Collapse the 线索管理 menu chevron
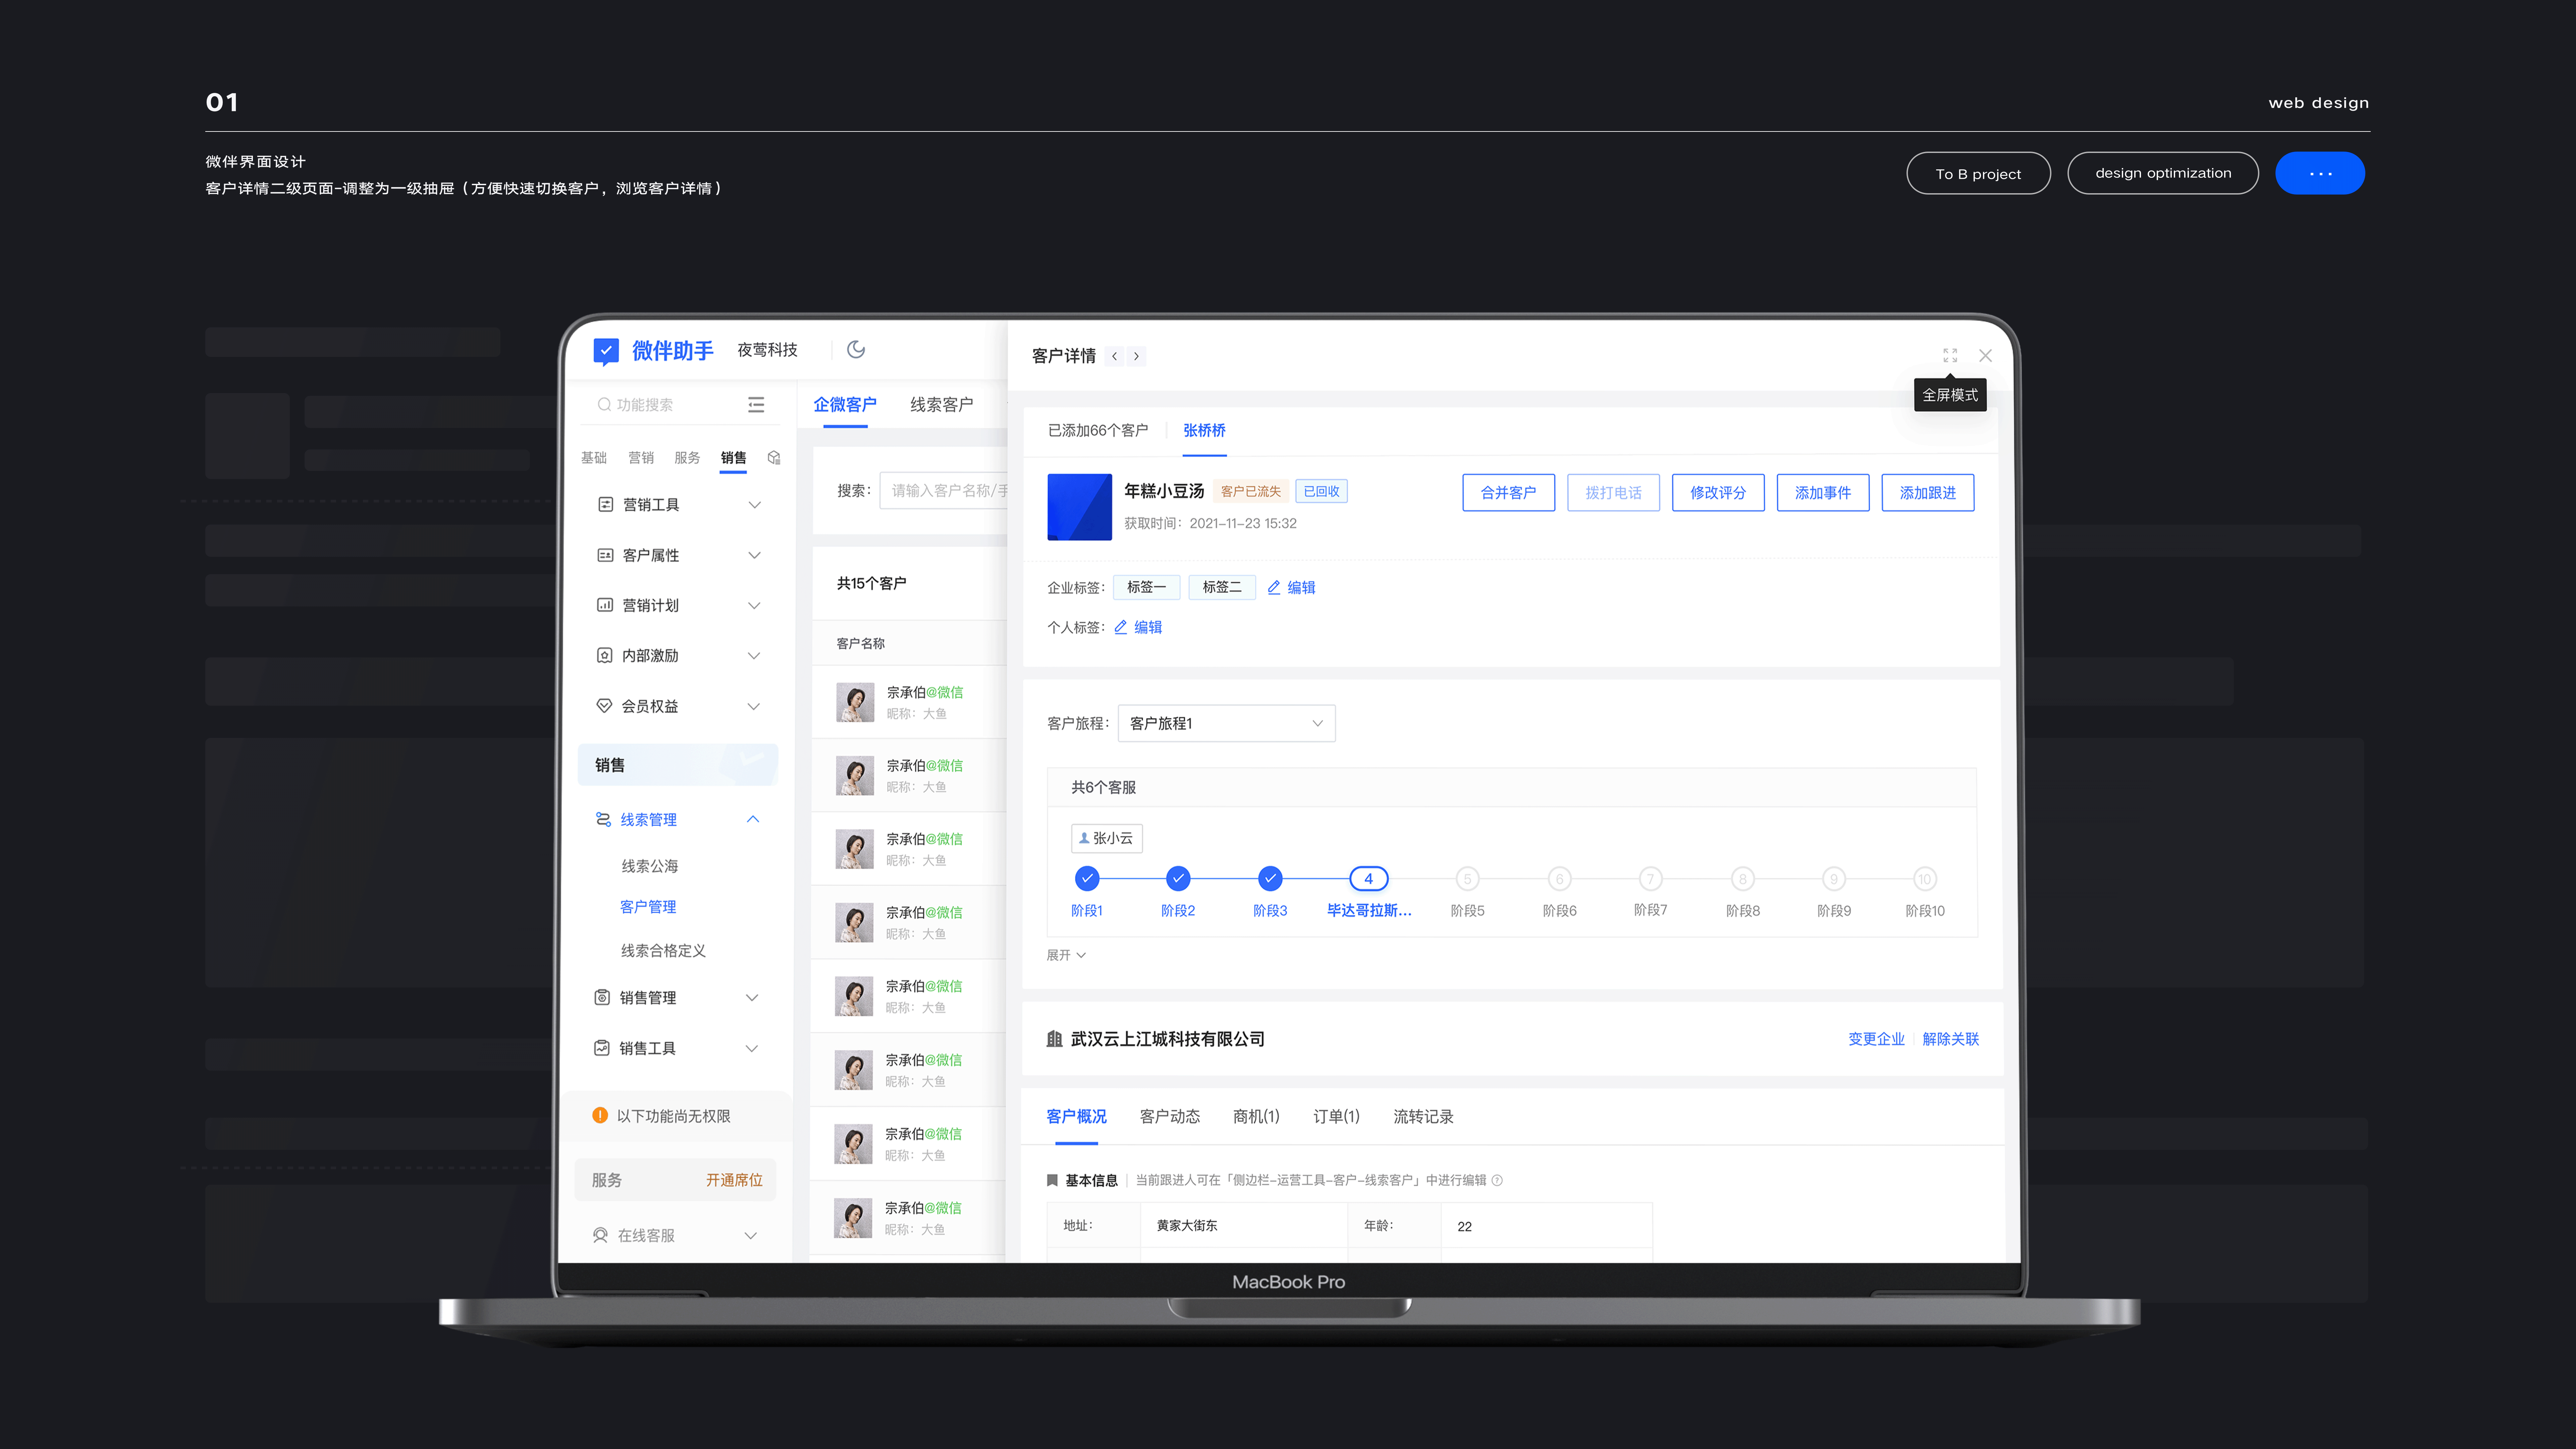This screenshot has height=1449, width=2576. [753, 819]
